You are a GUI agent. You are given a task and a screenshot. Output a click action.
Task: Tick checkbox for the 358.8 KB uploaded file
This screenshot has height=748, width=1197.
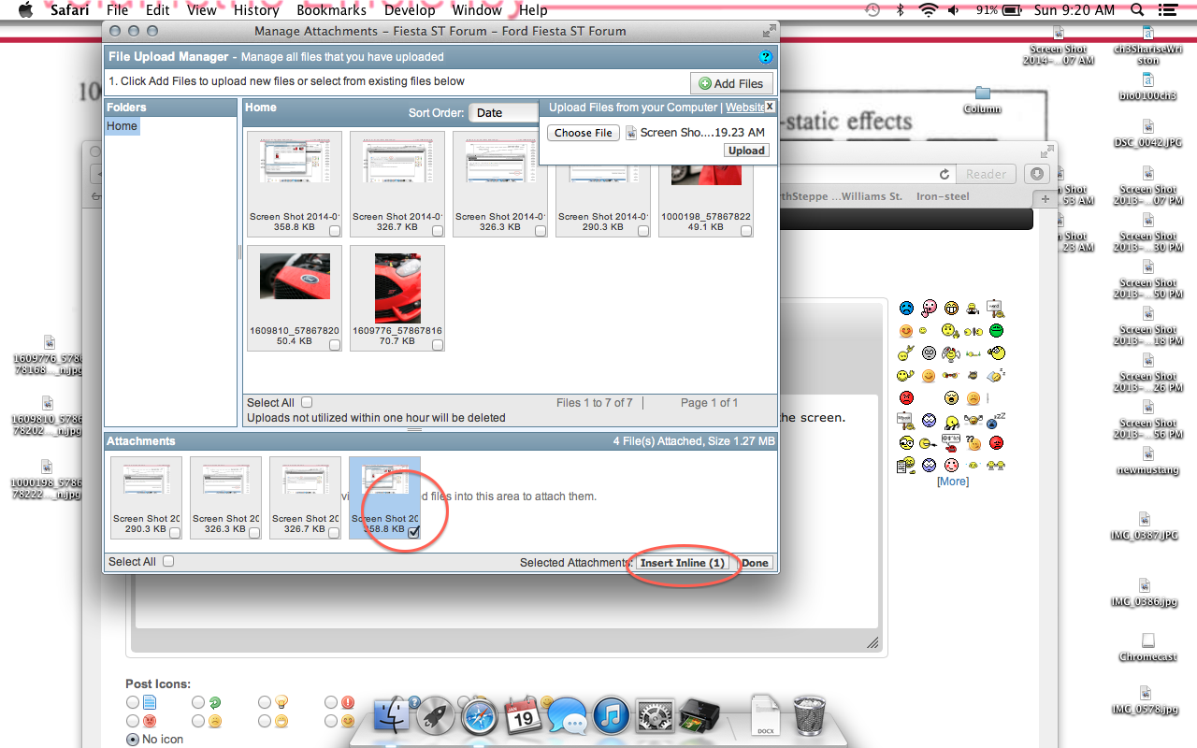point(335,231)
